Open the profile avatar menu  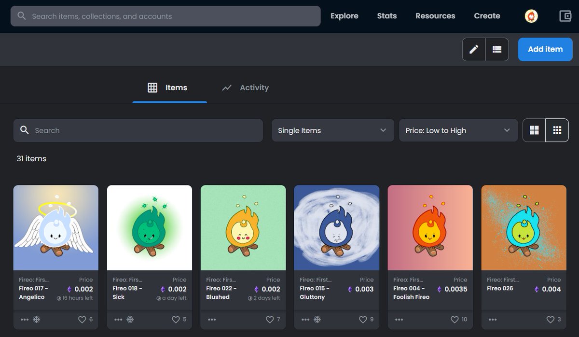(531, 16)
